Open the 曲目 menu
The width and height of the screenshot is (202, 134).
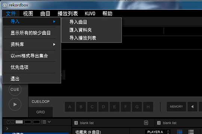click(45, 13)
